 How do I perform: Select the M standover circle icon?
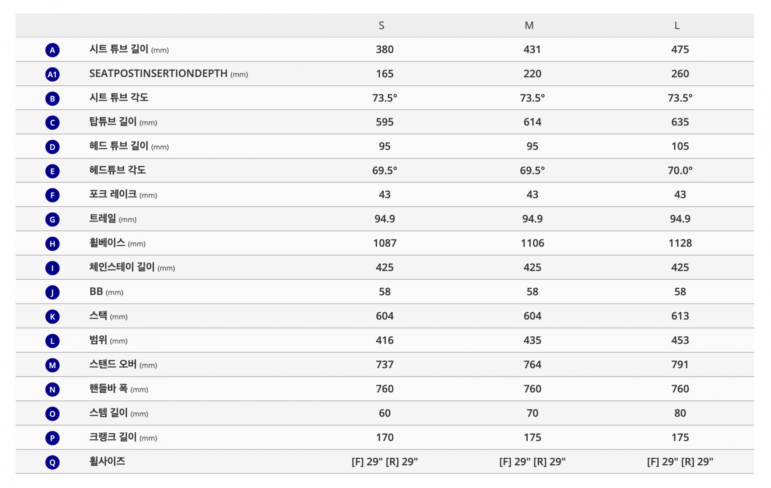(52, 365)
